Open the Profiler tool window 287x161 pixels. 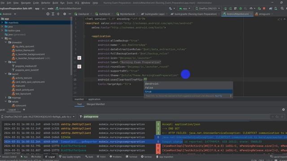[36, 157]
